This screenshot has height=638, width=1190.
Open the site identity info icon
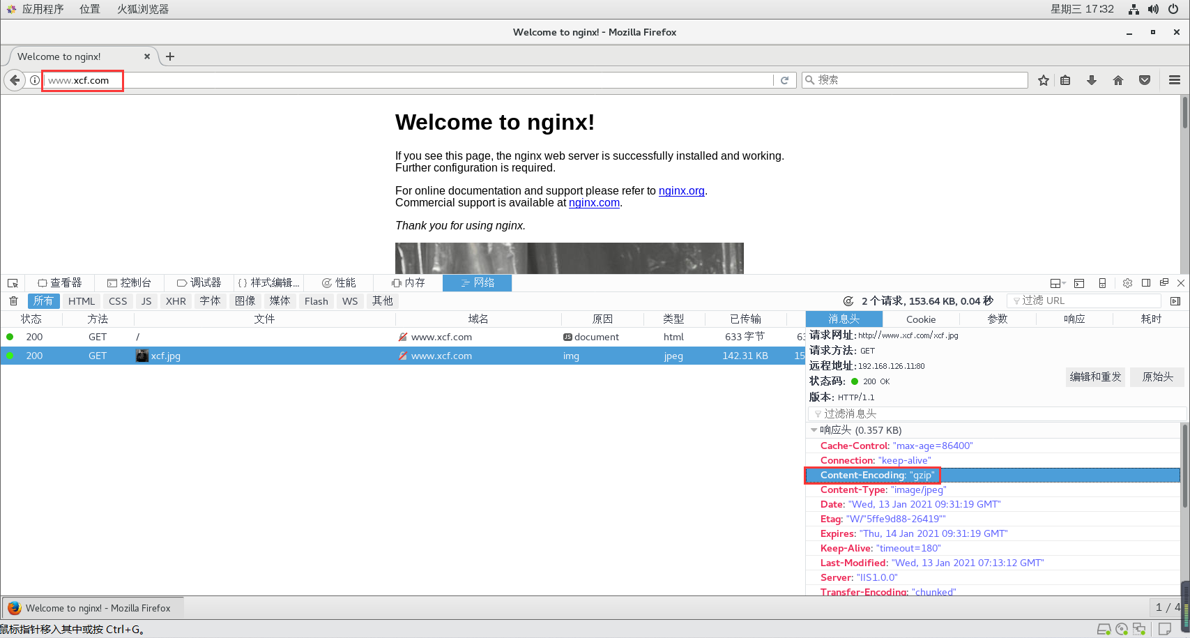[x=34, y=80]
